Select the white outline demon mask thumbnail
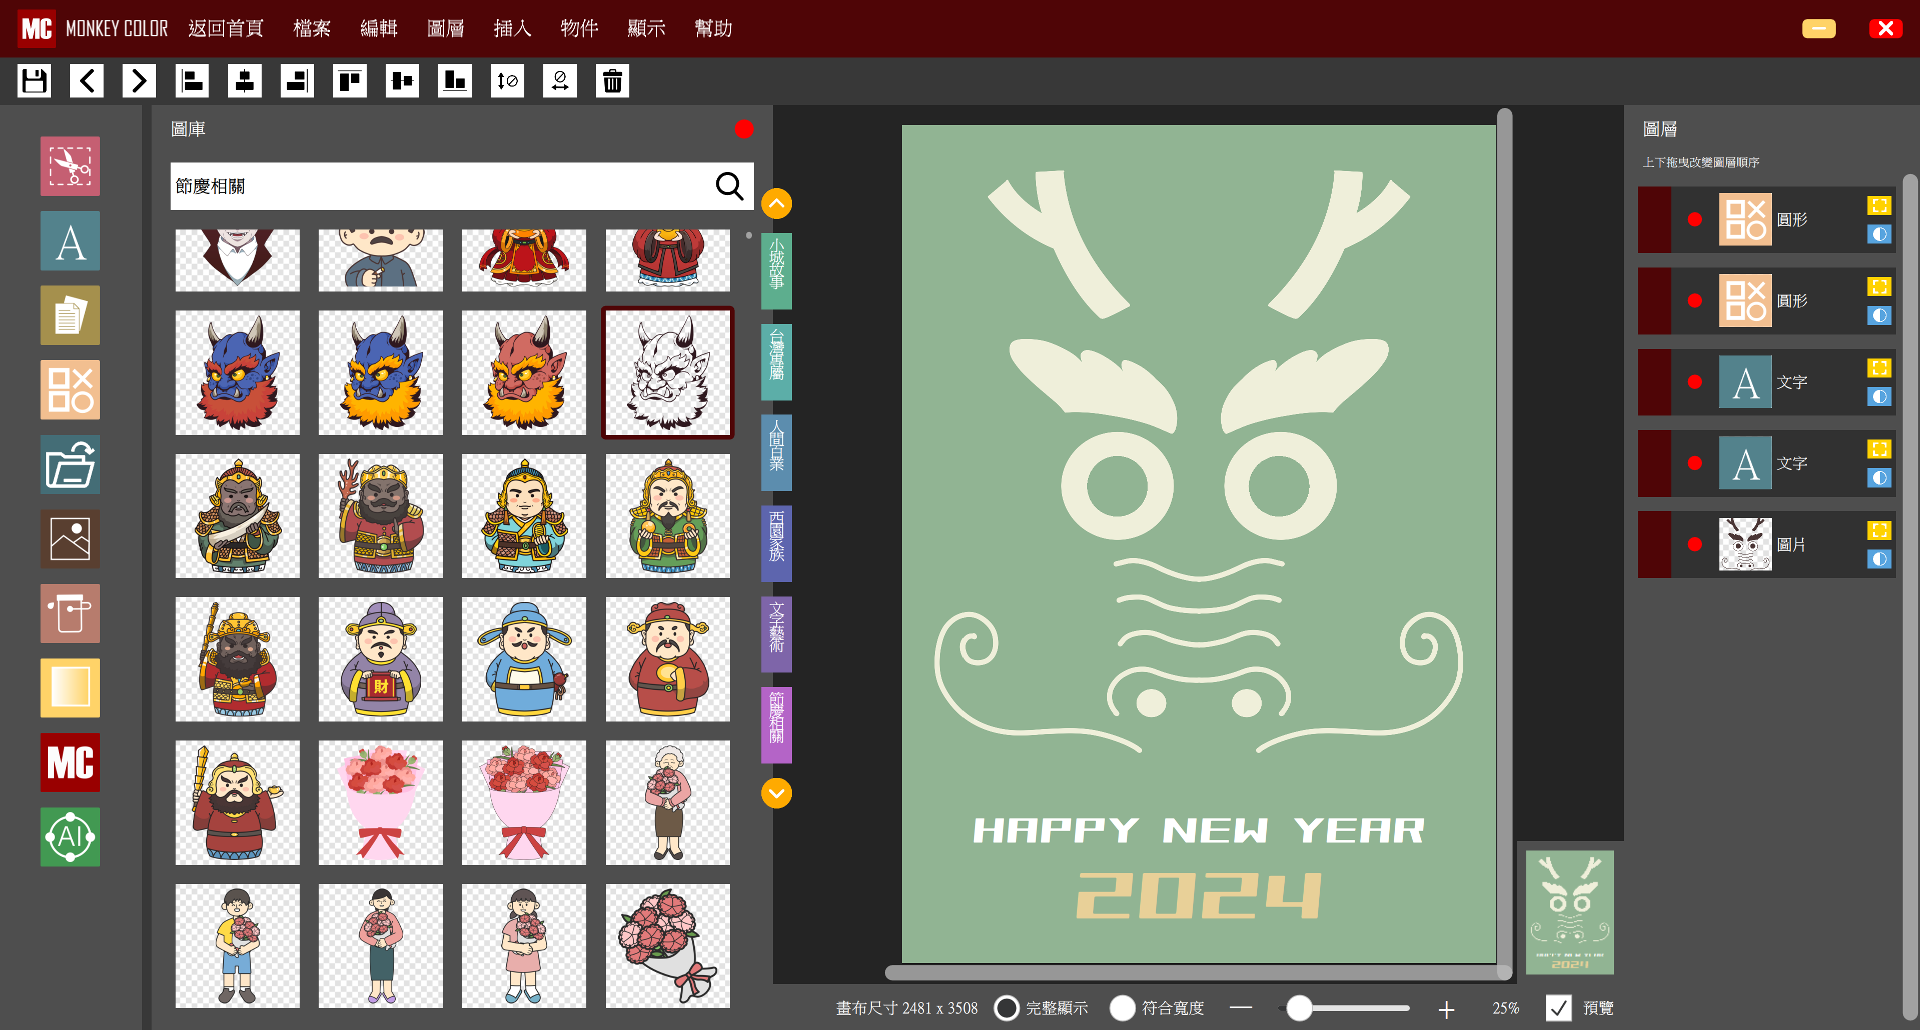 click(x=668, y=372)
